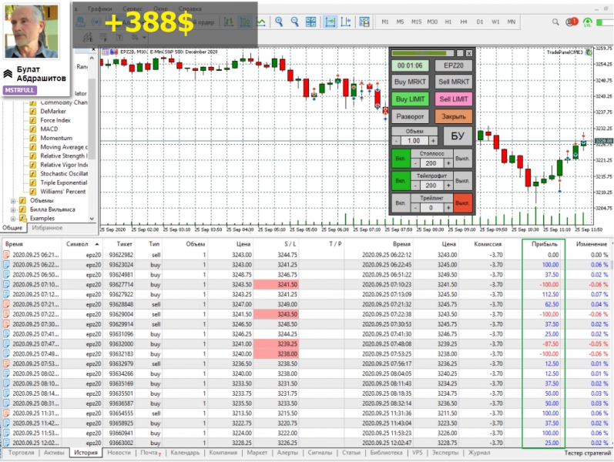The height and width of the screenshot is (462, 614).
Task: Zoom out of the chart
Action: pos(294,22)
